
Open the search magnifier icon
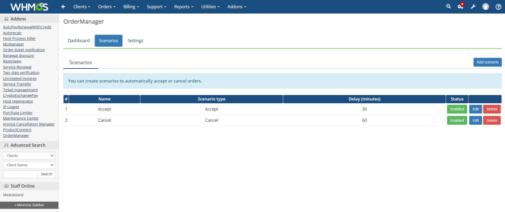448,6
